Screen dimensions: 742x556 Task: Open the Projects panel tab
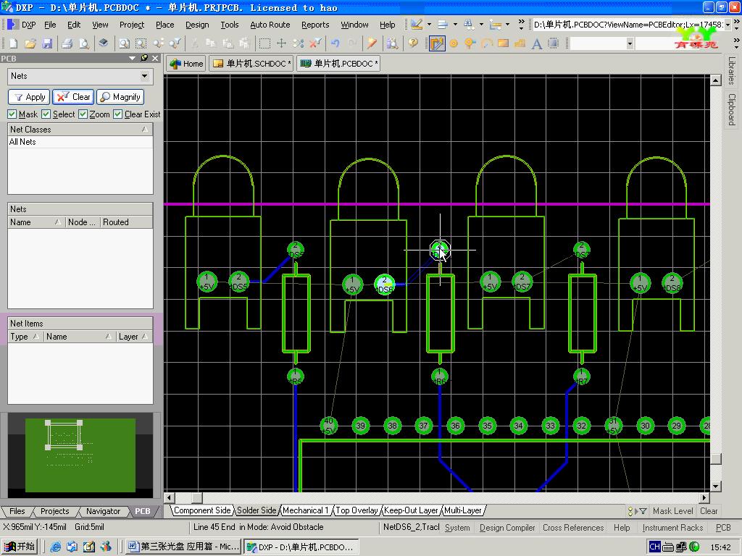55,511
